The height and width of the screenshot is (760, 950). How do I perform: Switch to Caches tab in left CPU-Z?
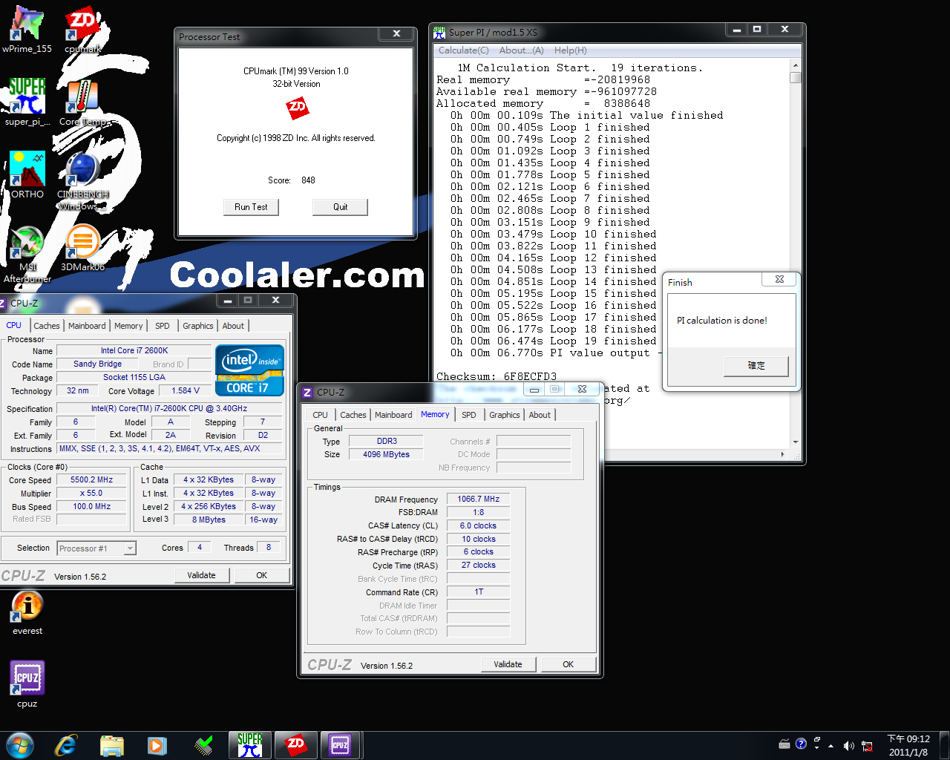coord(47,326)
